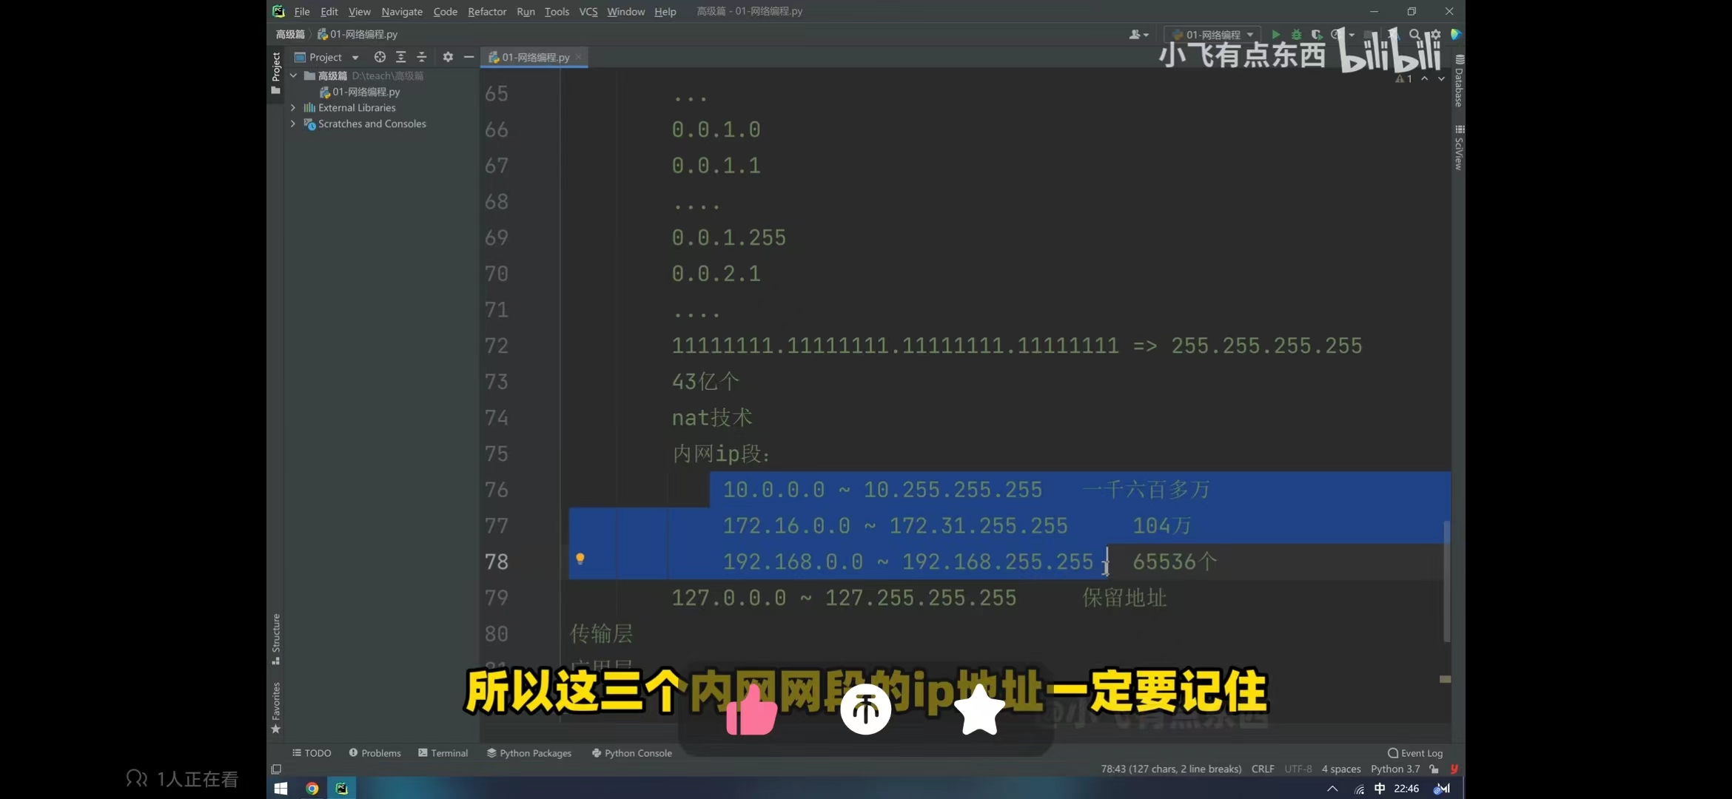1732x799 pixels.
Task: Run with Coverage icon in toolbar
Action: pos(1317,35)
